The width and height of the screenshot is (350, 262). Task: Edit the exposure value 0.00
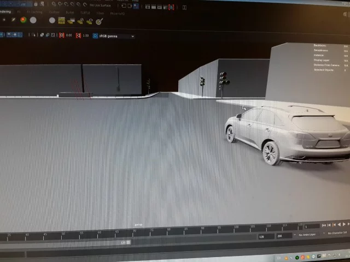(69, 35)
